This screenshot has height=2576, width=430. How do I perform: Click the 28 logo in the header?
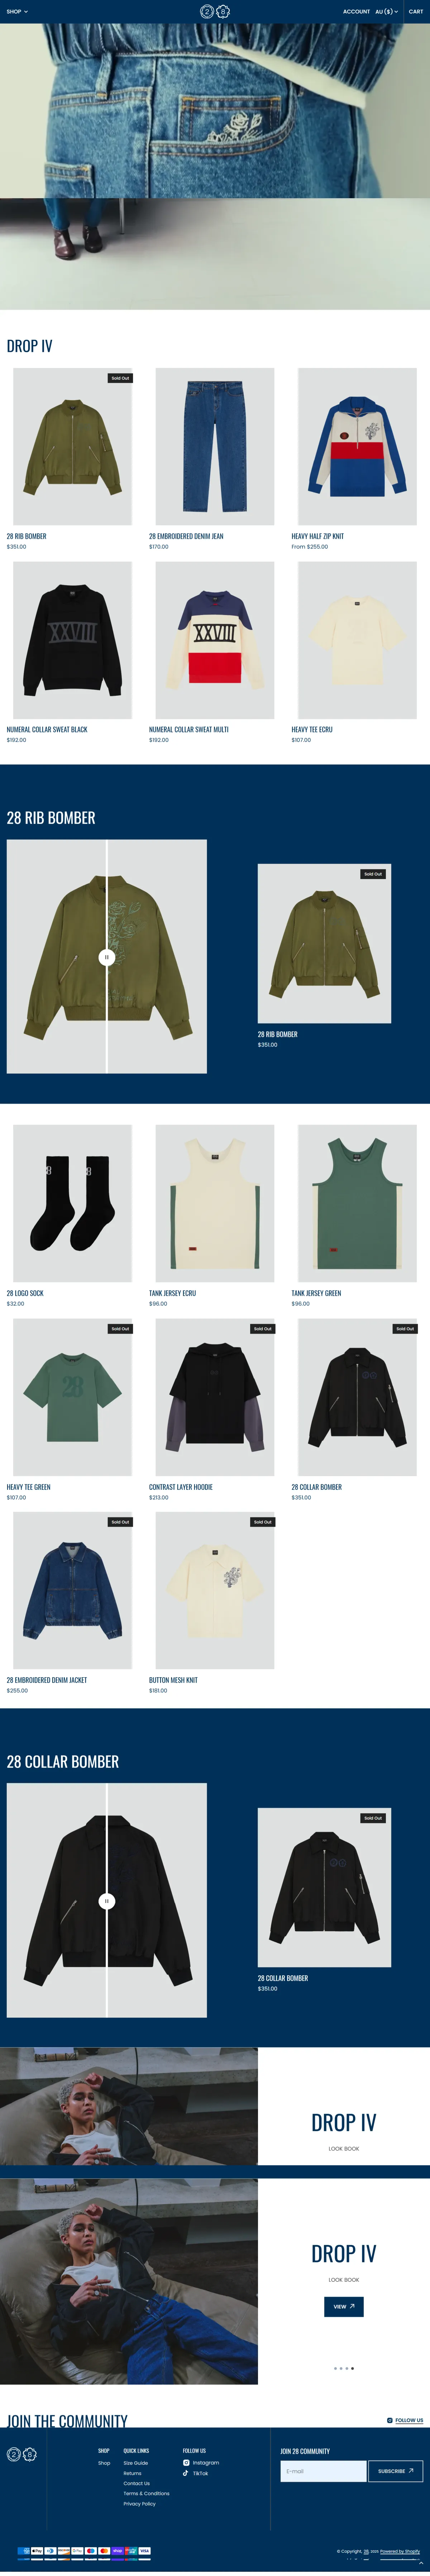pos(215,12)
